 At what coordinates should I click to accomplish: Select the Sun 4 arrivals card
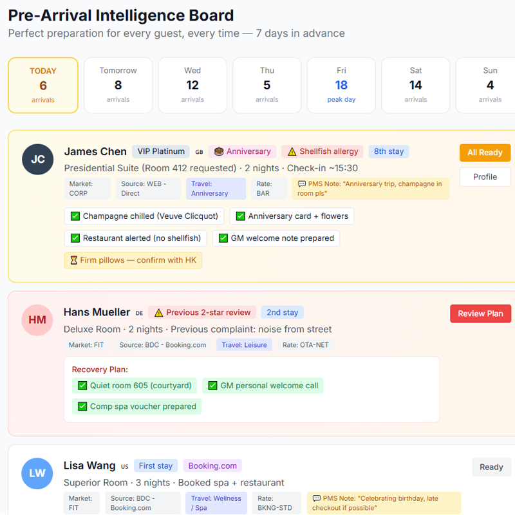[x=490, y=85]
